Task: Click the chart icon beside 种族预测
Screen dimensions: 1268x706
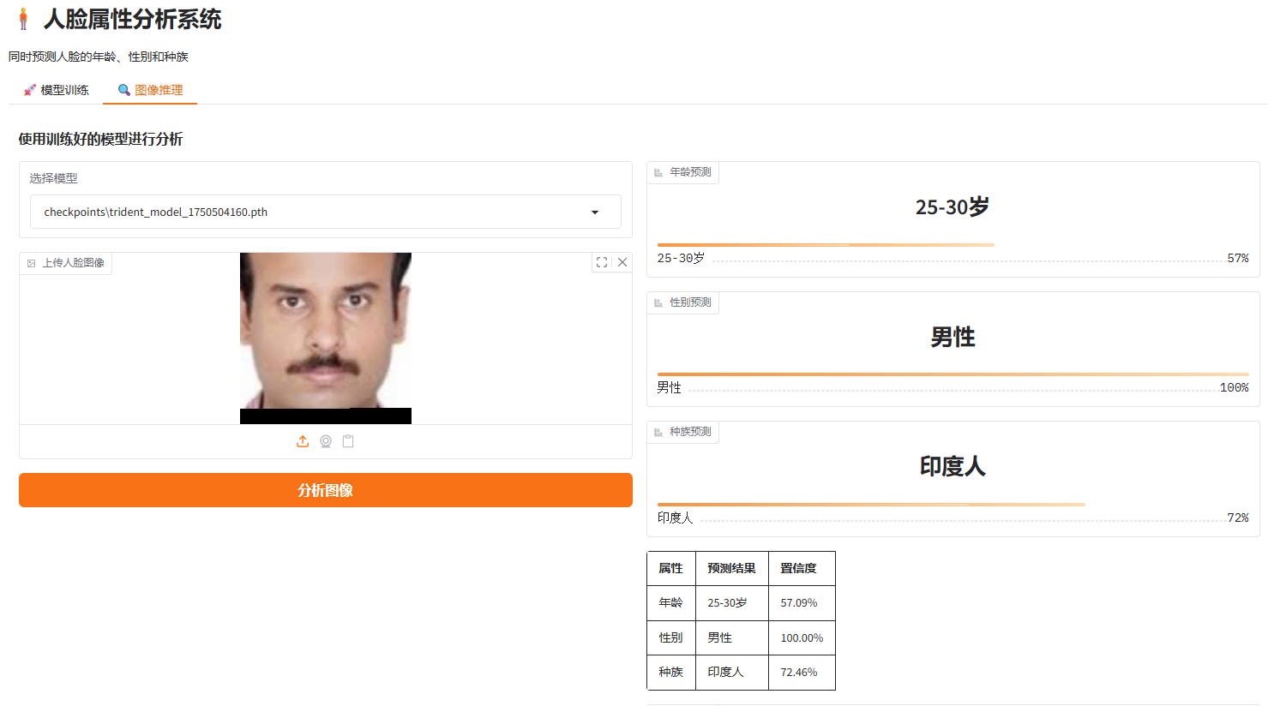Action: (657, 431)
